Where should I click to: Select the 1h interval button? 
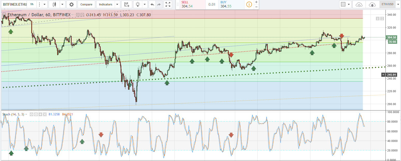coord(32,4)
